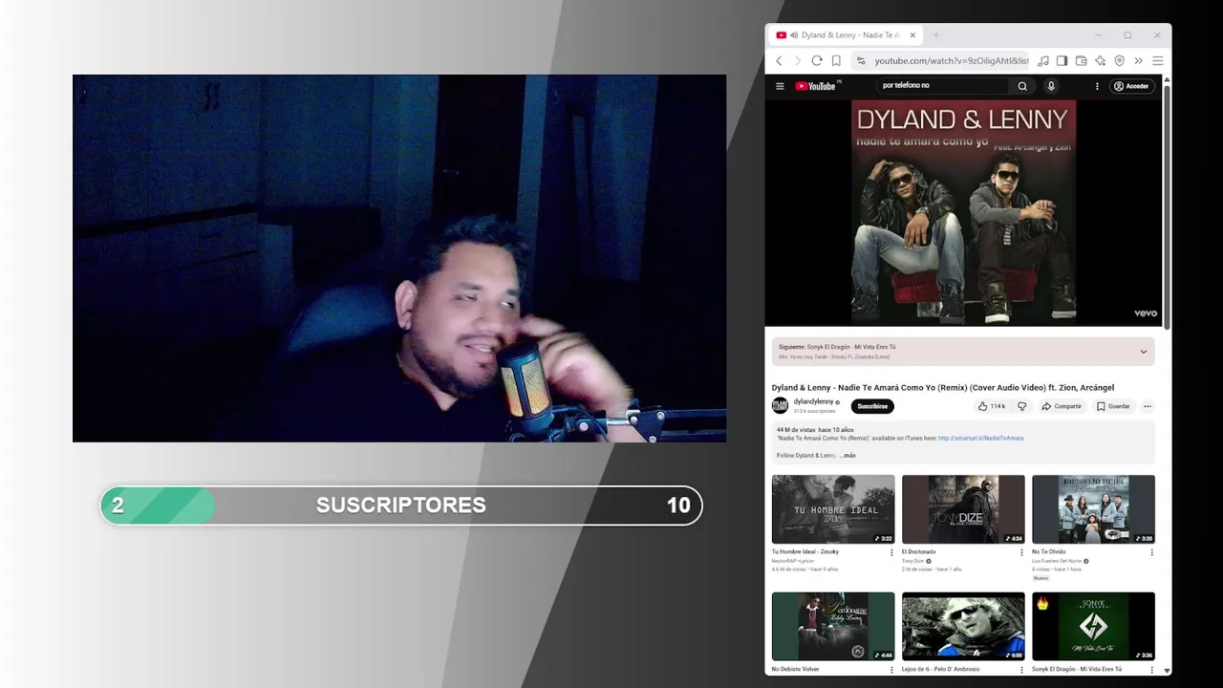This screenshot has height=688, width=1223.
Task: Click the video title heading text
Action: tap(943, 387)
